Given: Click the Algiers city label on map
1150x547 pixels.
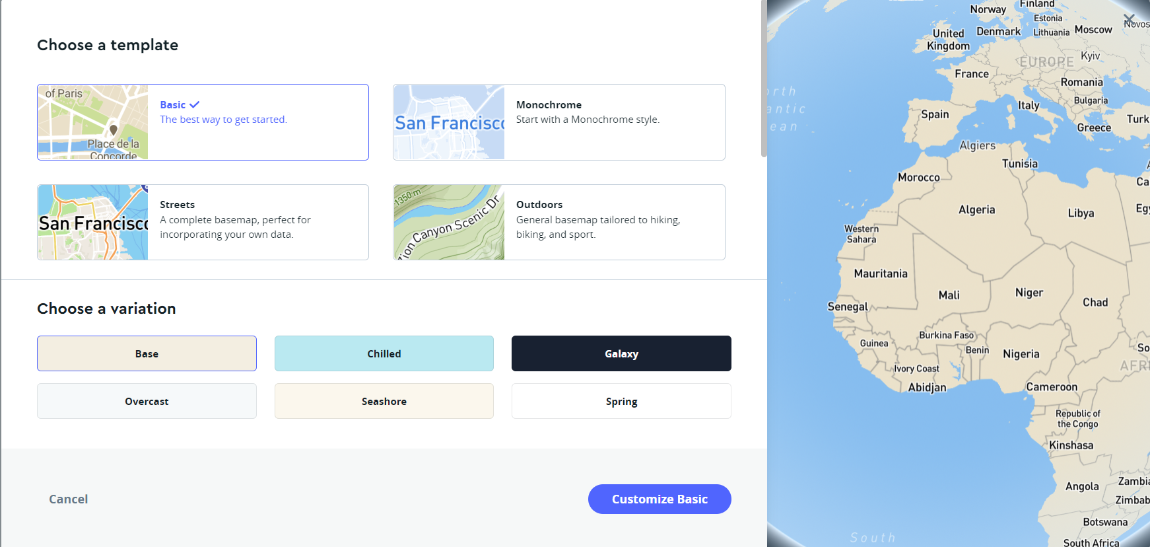Looking at the screenshot, I should [977, 145].
